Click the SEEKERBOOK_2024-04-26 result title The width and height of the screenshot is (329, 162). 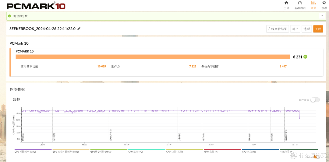click(x=42, y=29)
